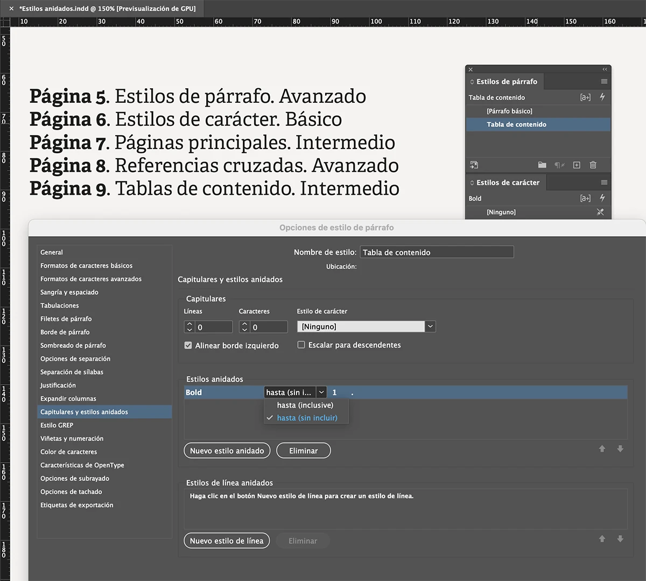Delete selected paragraph style with trash icon
The image size is (646, 581).
click(x=593, y=165)
